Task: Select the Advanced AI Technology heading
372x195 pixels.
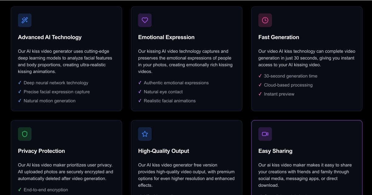Action: click(50, 37)
